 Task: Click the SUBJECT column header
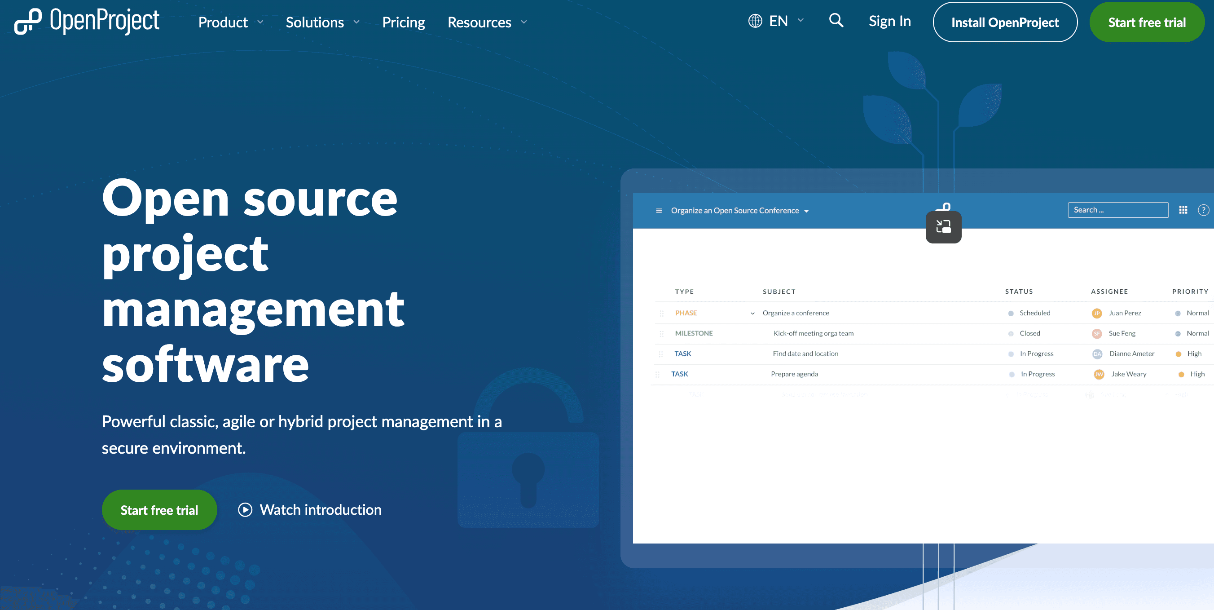coord(779,292)
